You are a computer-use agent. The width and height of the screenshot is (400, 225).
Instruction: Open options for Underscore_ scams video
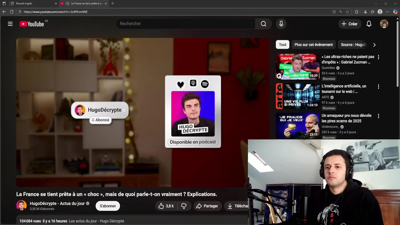[378, 116]
